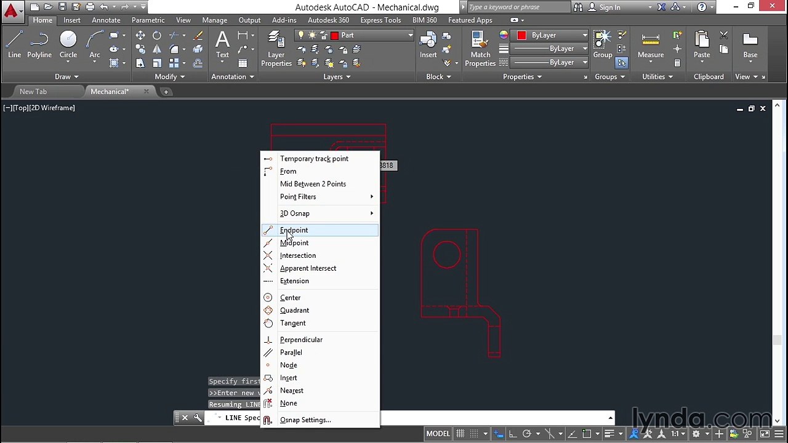This screenshot has height=443, width=788.
Task: Click the Base view icon
Action: pos(750,45)
